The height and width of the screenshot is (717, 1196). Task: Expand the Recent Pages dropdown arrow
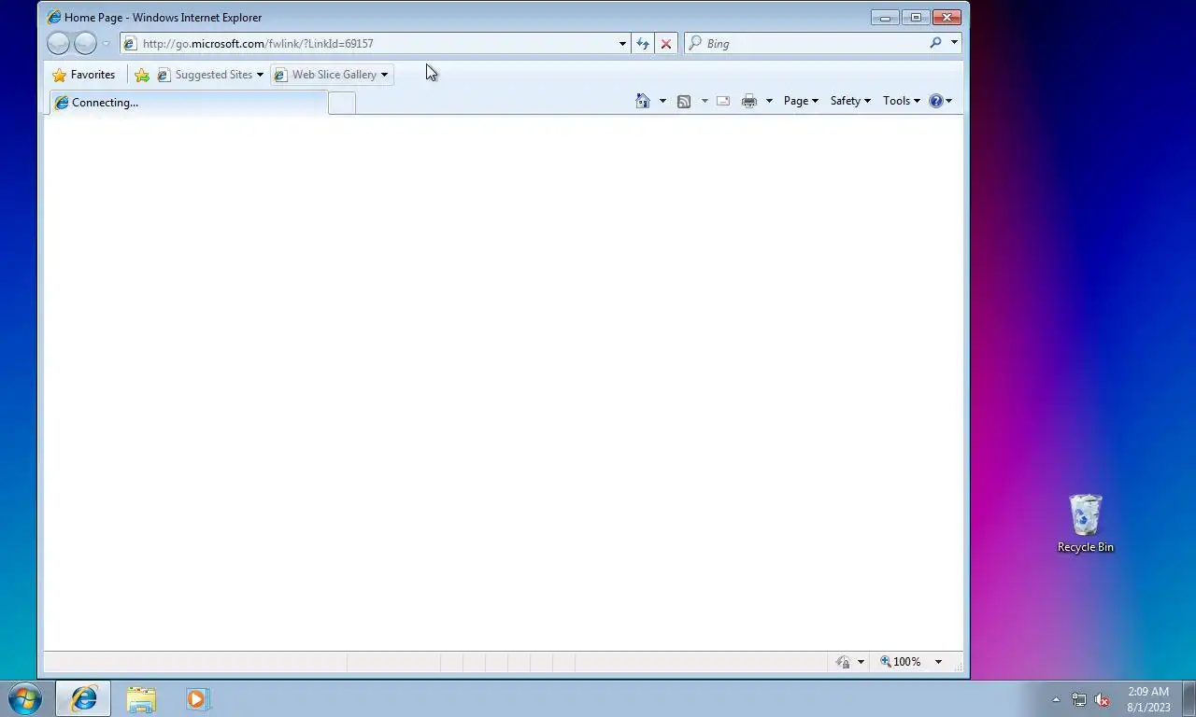[x=107, y=44]
